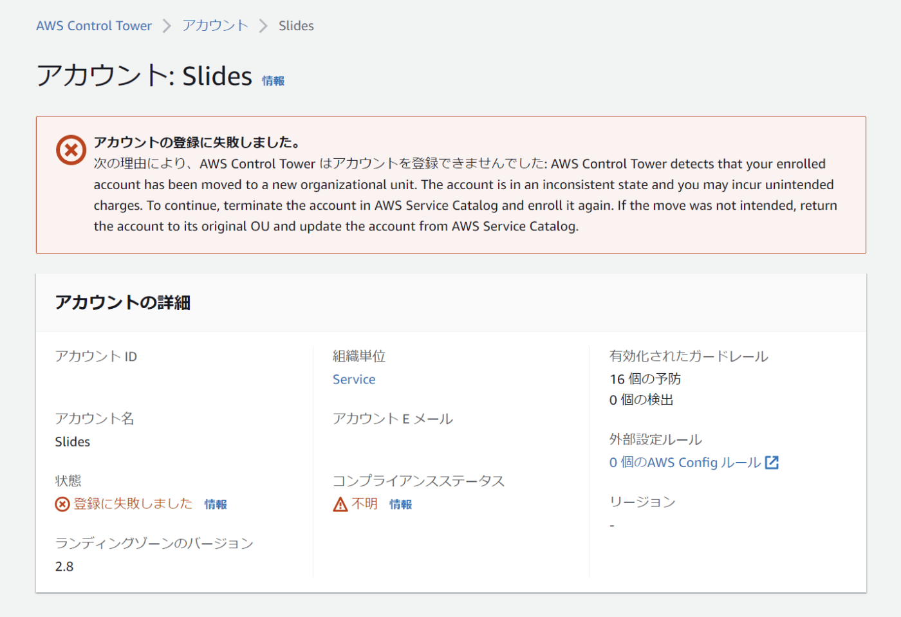Click the アカウント E メール label
Viewport: 901px width, 617px height.
point(393,419)
